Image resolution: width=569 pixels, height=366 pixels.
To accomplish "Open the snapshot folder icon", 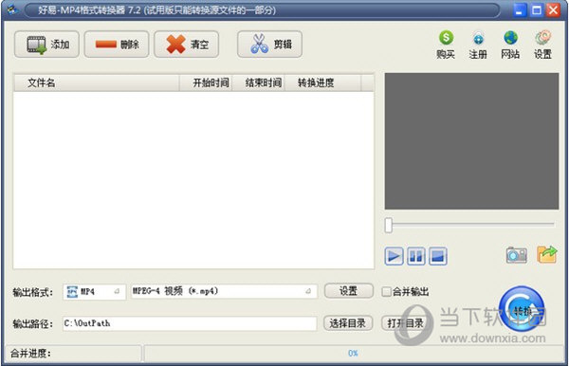I will (x=547, y=255).
